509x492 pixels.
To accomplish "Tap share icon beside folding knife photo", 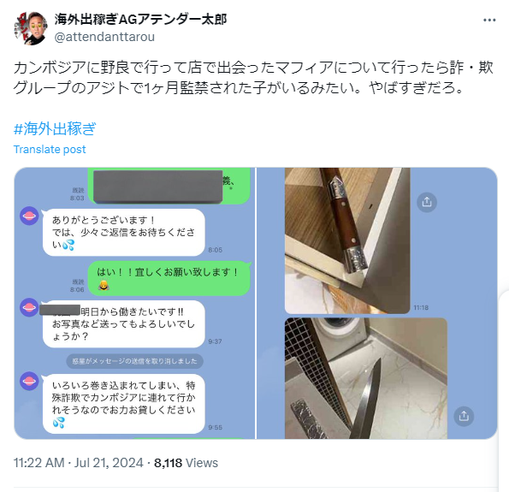I will [x=427, y=202].
